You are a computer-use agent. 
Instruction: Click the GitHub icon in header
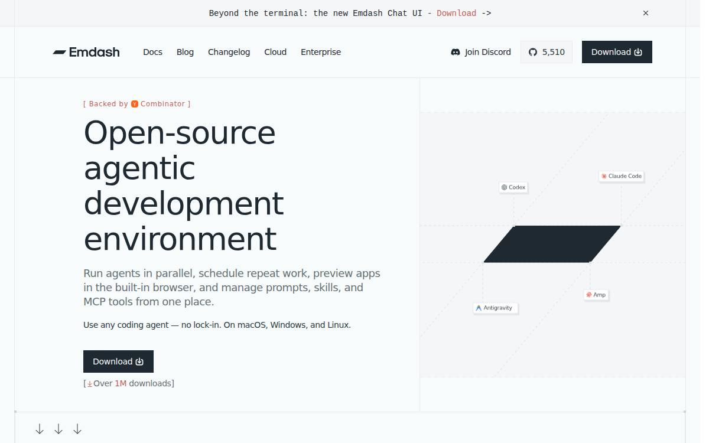533,52
